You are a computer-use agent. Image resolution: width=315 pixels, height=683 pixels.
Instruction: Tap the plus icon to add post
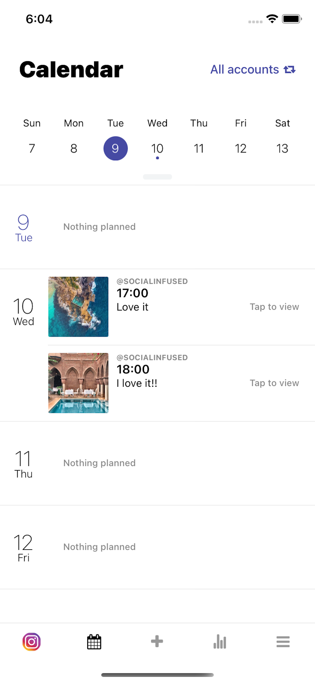[157, 641]
